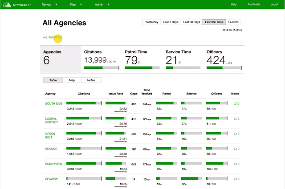Screen dimensions: 285x189
Task: Open the South Side agency link
Action: pyautogui.click(x=53, y=104)
